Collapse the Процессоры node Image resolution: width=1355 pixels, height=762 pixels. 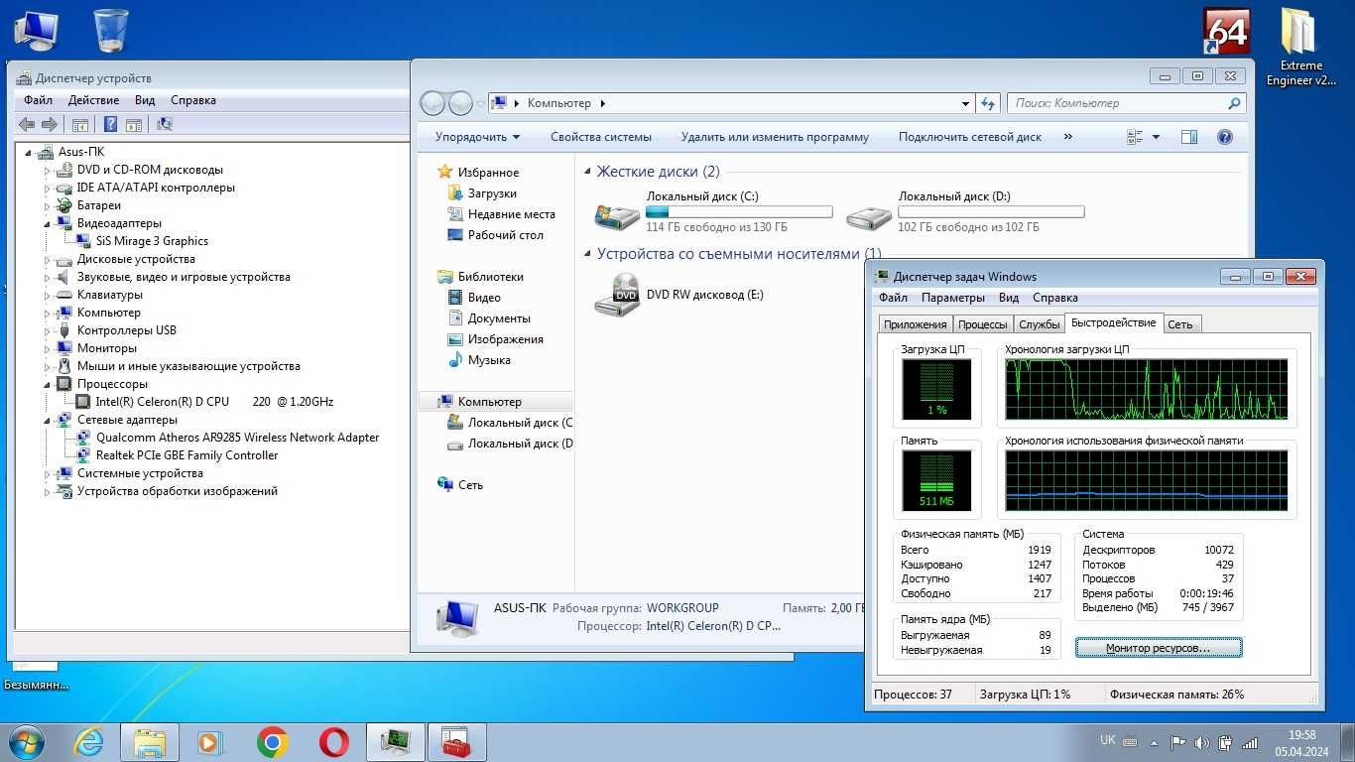click(x=46, y=385)
